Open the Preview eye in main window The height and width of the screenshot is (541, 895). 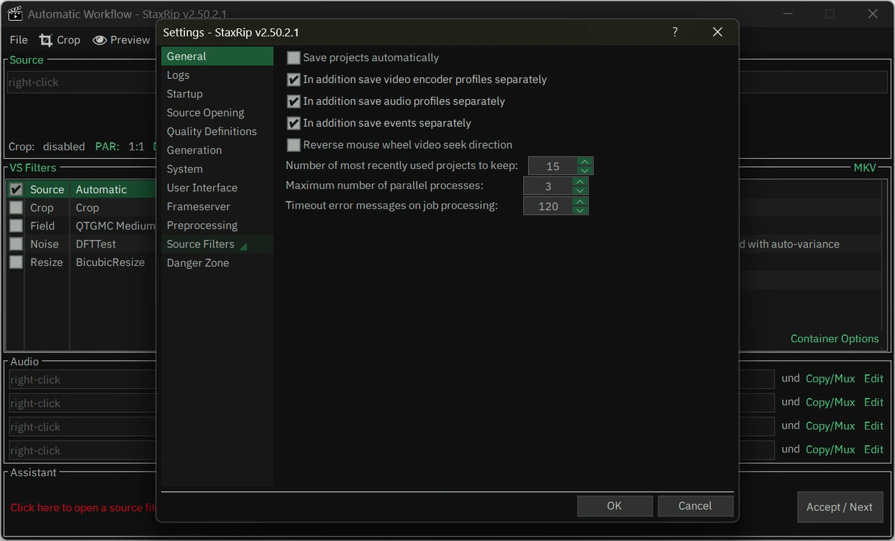(x=121, y=40)
